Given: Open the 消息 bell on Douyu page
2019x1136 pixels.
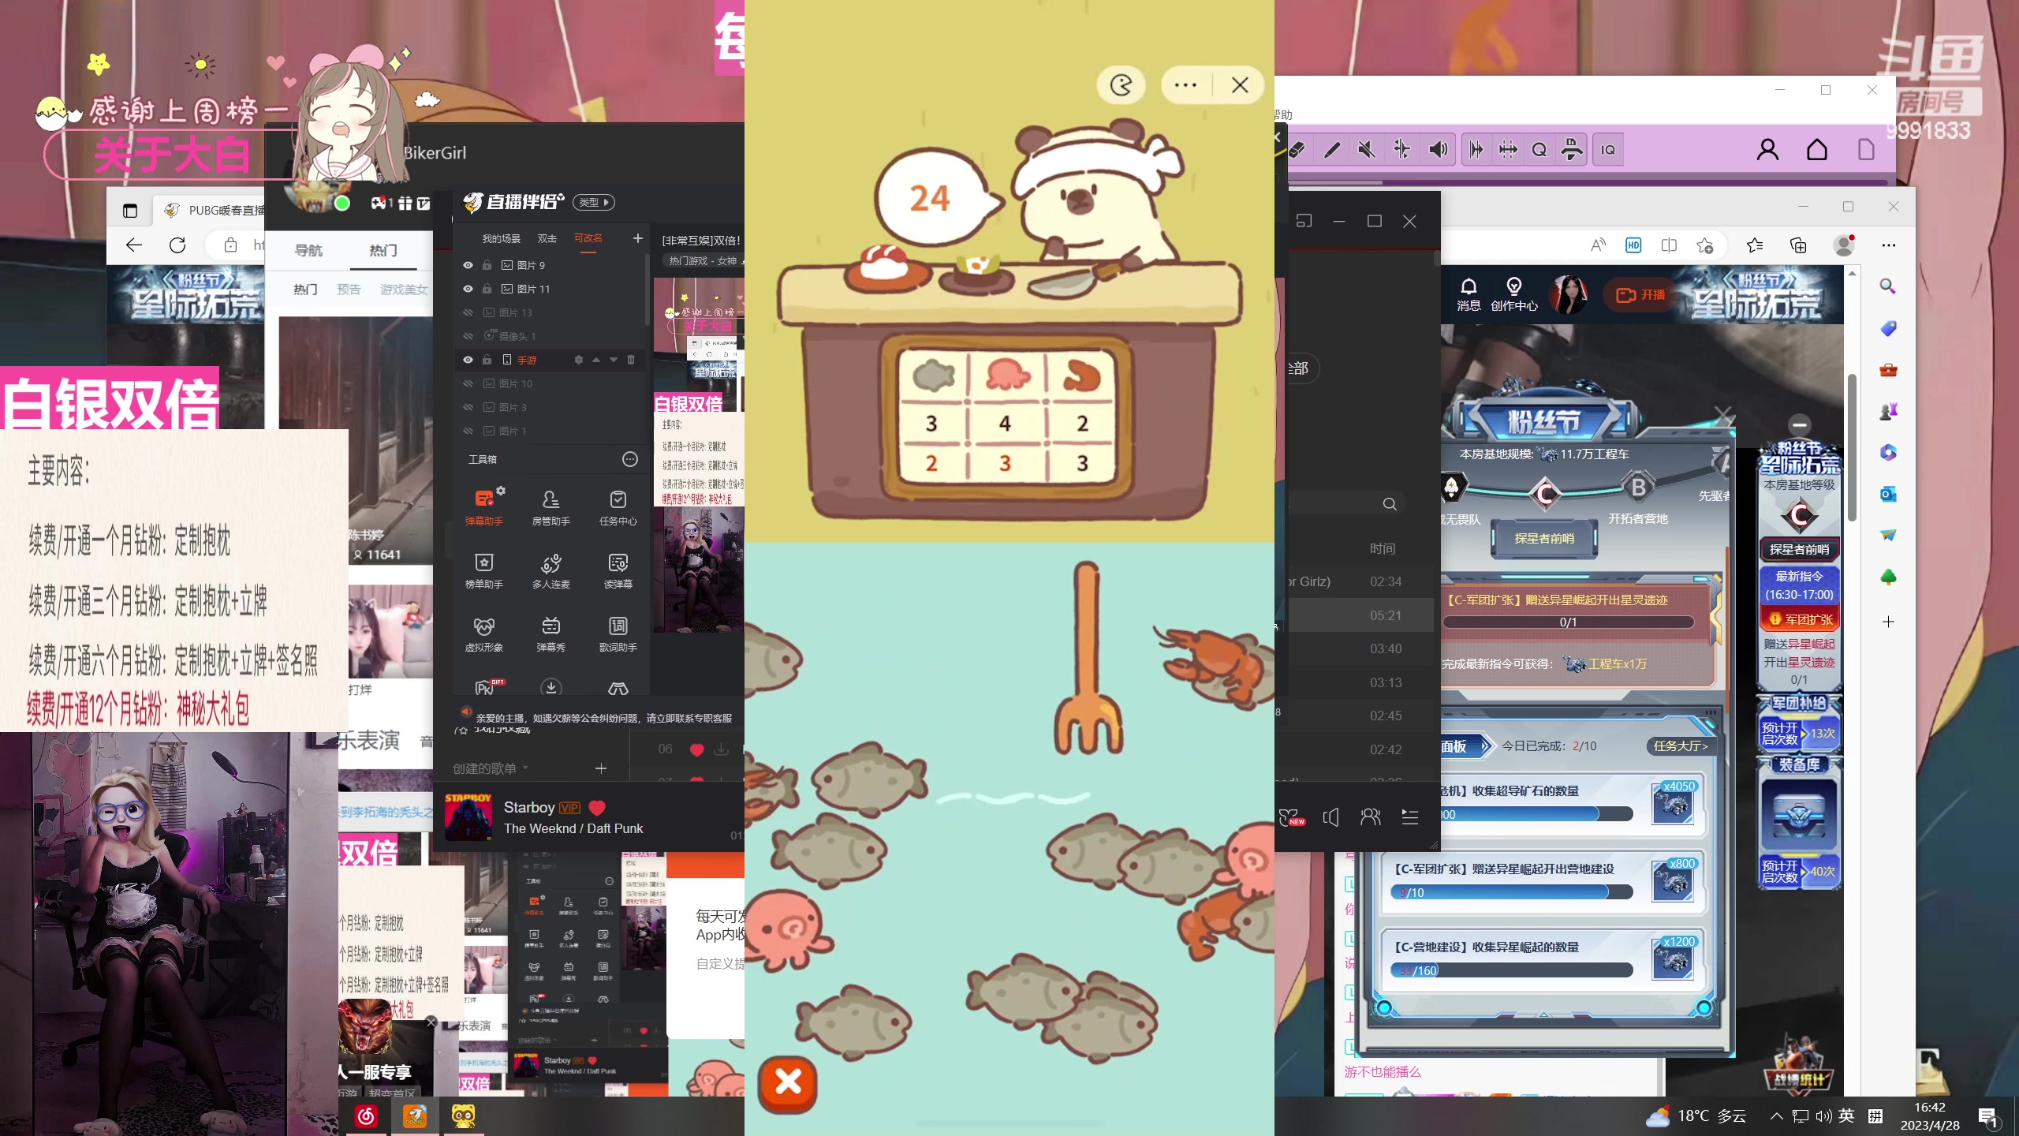Looking at the screenshot, I should pyautogui.click(x=1469, y=294).
